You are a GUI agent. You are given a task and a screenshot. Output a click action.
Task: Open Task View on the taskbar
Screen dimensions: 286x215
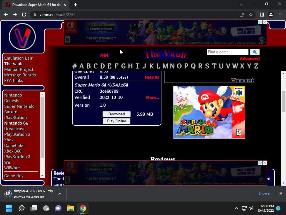pyautogui.click(x=34, y=208)
